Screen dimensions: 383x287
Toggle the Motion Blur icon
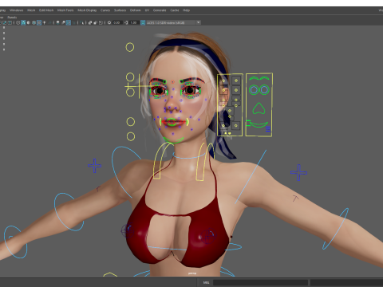[x=63, y=22]
